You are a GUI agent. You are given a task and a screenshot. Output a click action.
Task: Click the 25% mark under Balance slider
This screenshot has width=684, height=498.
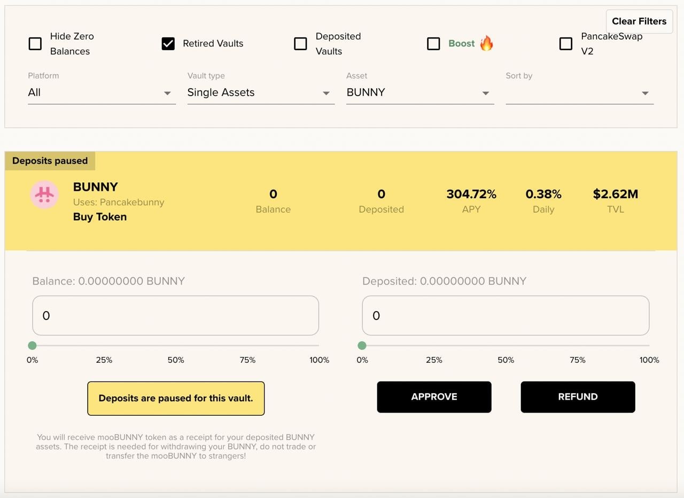tap(104, 360)
